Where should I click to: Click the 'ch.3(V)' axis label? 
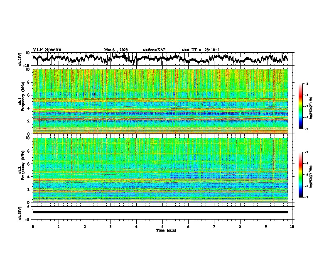(20, 213)
